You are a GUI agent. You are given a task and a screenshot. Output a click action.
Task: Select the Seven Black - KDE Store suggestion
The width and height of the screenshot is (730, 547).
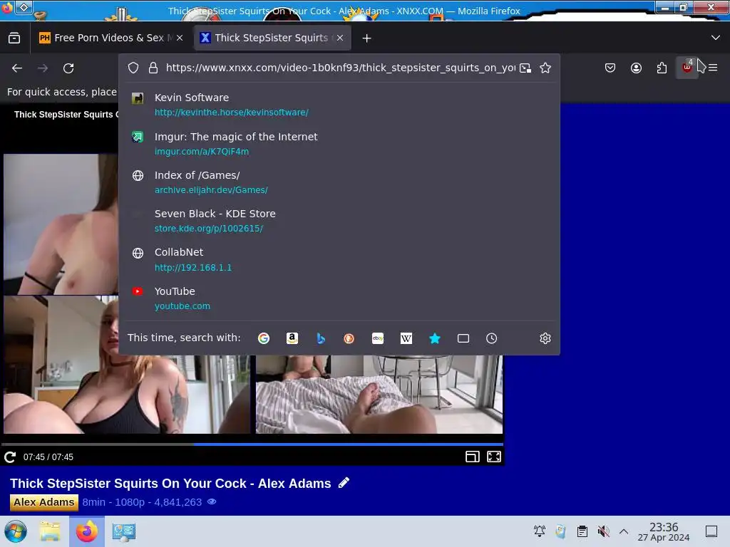pyautogui.click(x=339, y=221)
